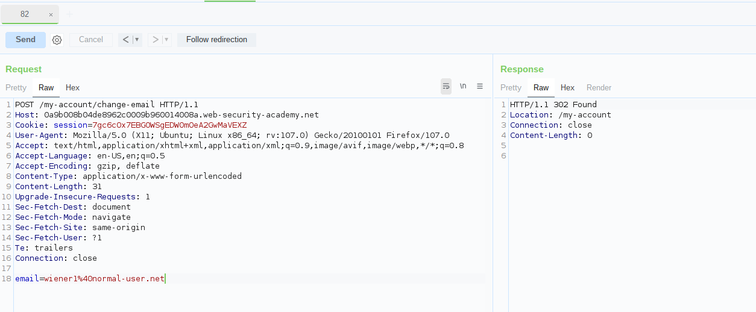Click the Sec-Fetch-Dest: document line

click(73, 207)
